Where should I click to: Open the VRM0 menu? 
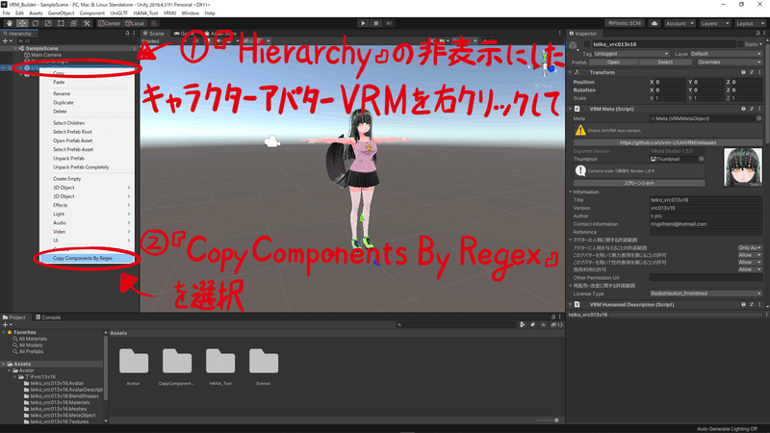pyautogui.click(x=169, y=13)
